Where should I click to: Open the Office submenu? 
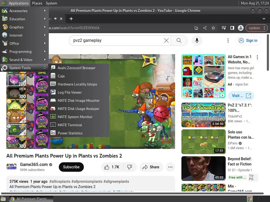pyautogui.click(x=24, y=43)
